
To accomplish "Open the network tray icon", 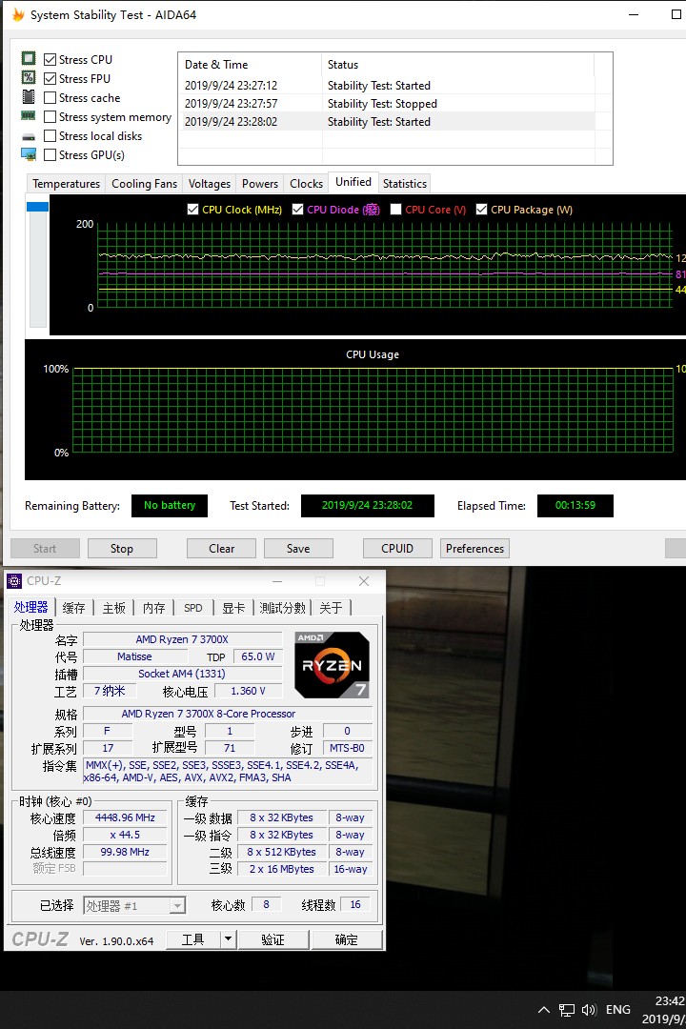I will (567, 1010).
